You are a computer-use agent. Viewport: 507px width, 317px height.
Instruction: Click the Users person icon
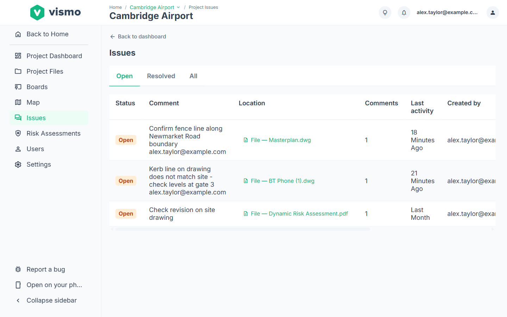pyautogui.click(x=18, y=149)
